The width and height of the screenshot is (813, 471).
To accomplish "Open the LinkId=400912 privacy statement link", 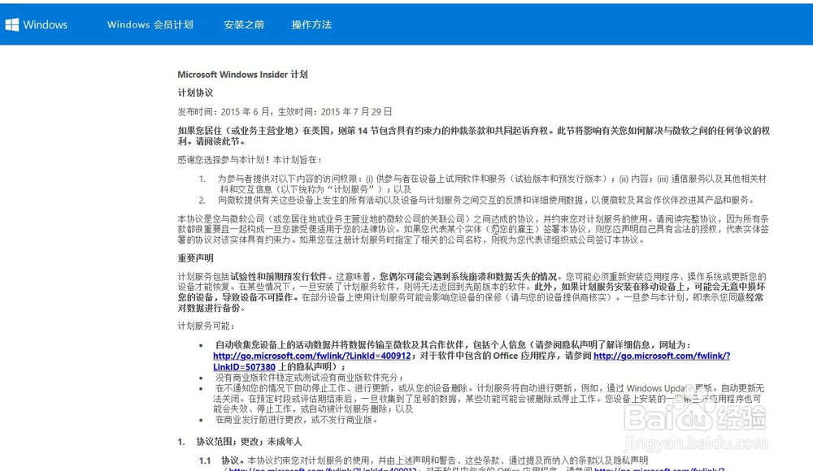I will 311,356.
